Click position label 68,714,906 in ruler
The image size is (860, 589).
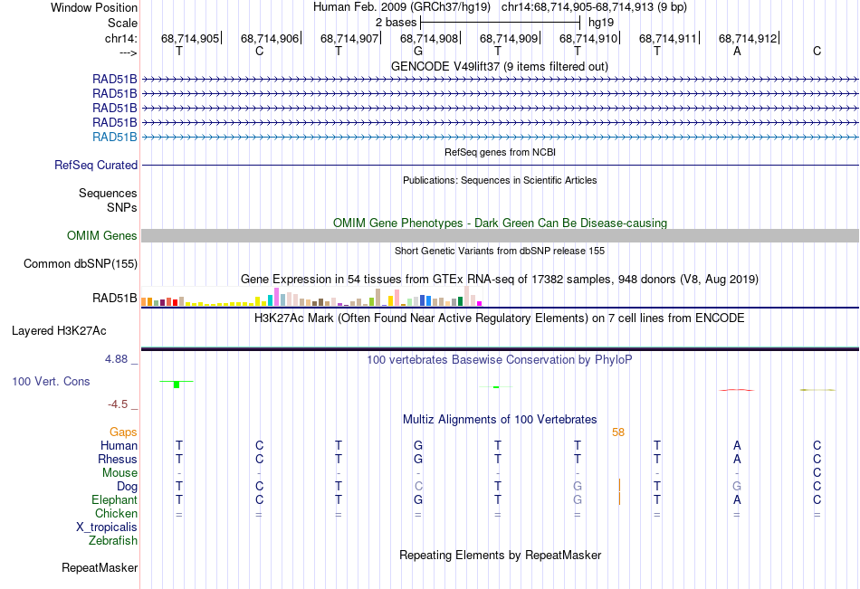pyautogui.click(x=269, y=38)
